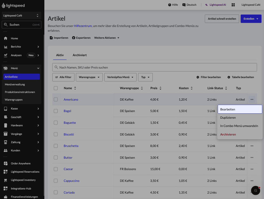Open the Erstellen dropdown button
This screenshot has width=264, height=199.
[x=251, y=19]
